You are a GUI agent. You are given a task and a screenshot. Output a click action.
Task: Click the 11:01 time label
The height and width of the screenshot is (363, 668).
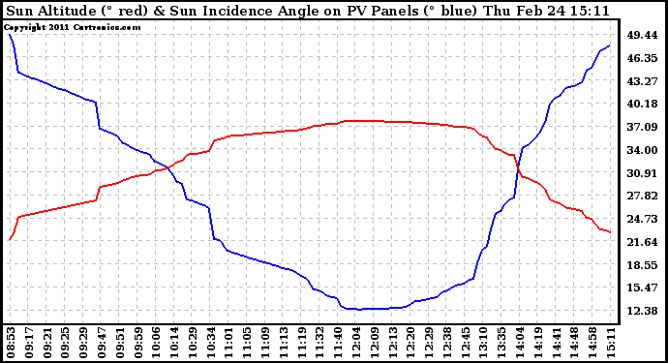point(228,343)
